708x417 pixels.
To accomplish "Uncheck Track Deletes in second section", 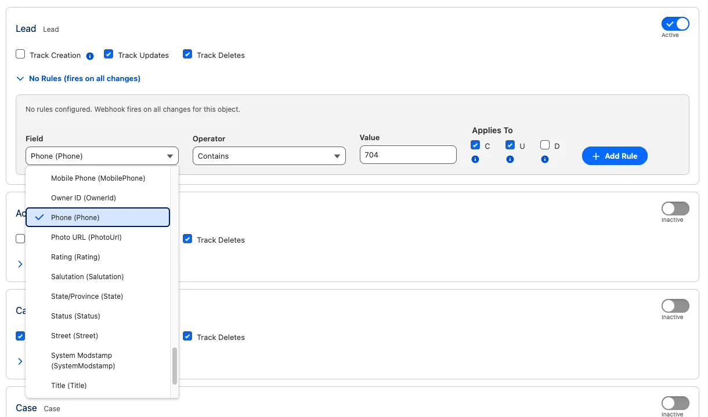I will tap(187, 239).
